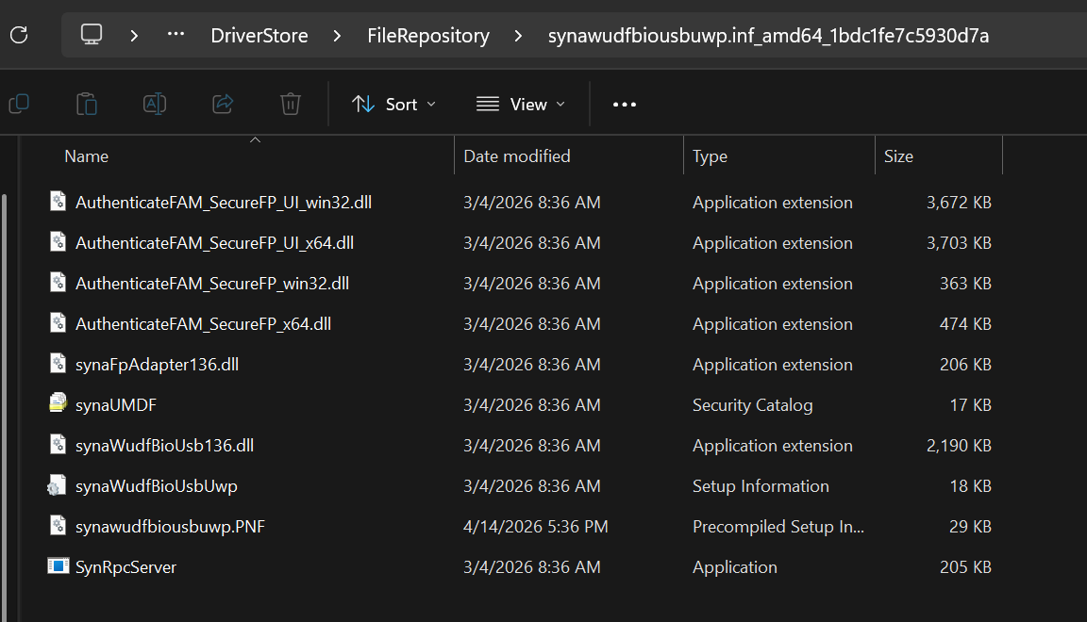Open the See more options menu
The image size is (1087, 622).
coord(625,104)
